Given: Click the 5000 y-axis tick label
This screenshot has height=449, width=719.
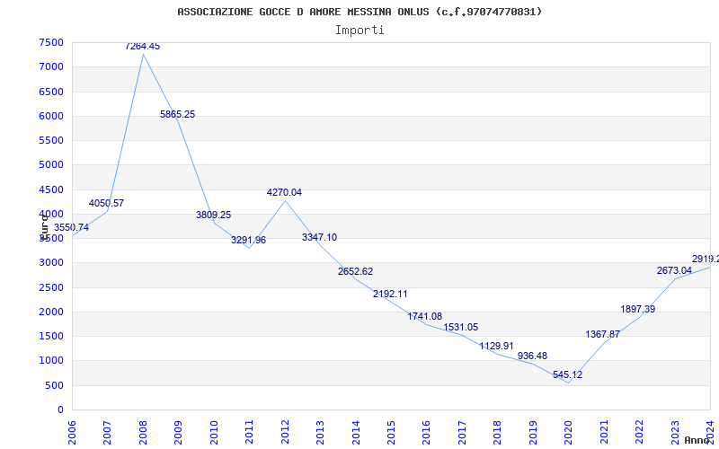Looking at the screenshot, I should pyautogui.click(x=51, y=165).
